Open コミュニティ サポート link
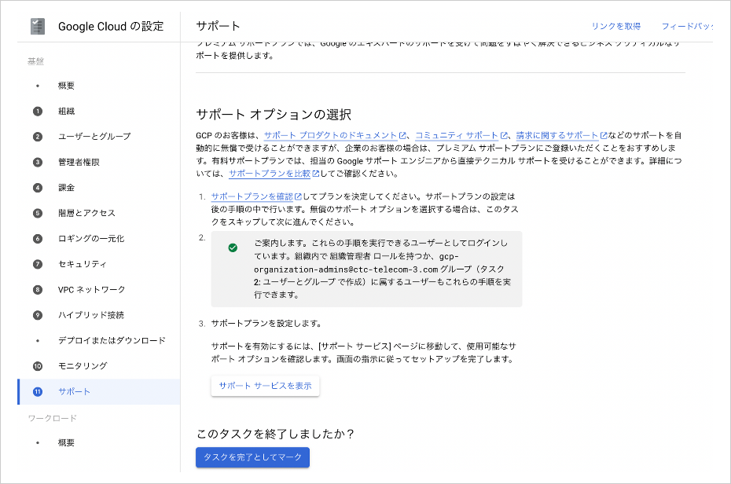 (x=457, y=136)
